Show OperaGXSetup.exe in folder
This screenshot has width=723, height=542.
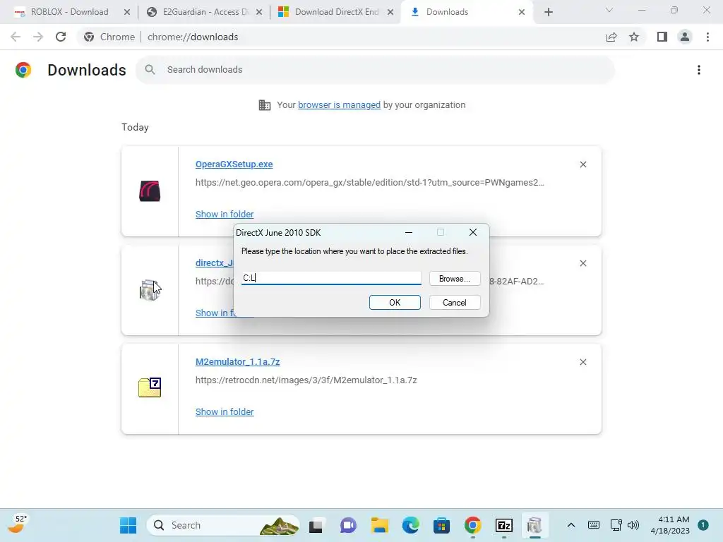(225, 214)
